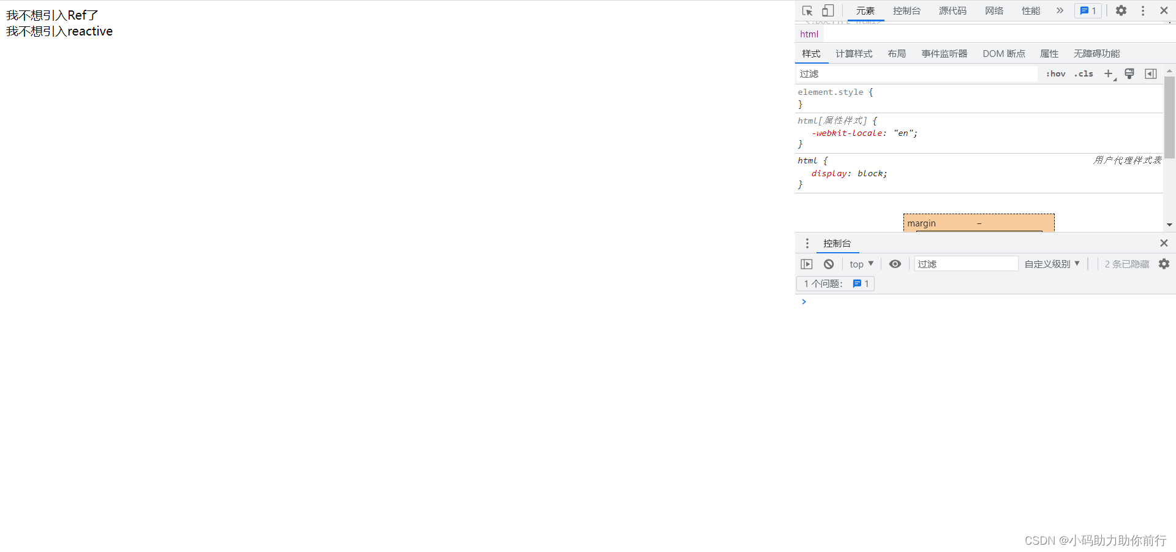Click the styles scrollbar down arrow
The image size is (1176, 552).
[1169, 225]
